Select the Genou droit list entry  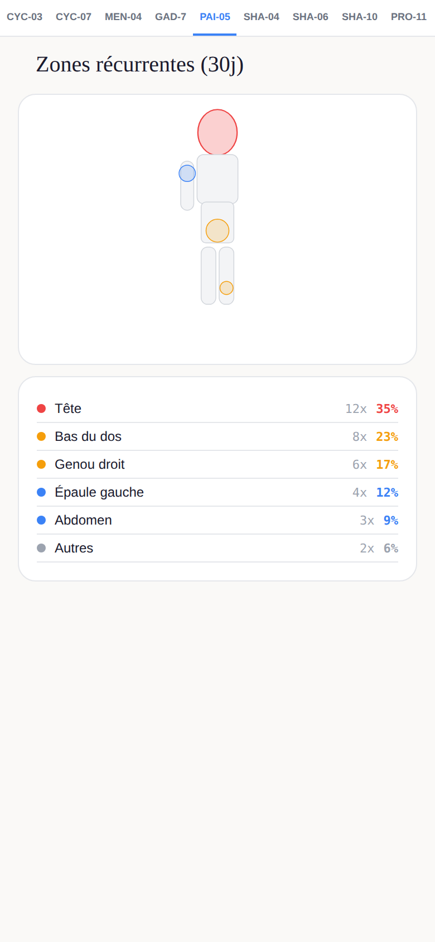tap(217, 464)
